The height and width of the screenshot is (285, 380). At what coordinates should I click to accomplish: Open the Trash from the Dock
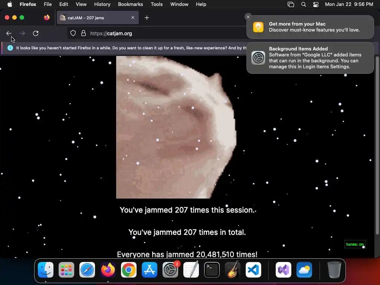(334, 270)
